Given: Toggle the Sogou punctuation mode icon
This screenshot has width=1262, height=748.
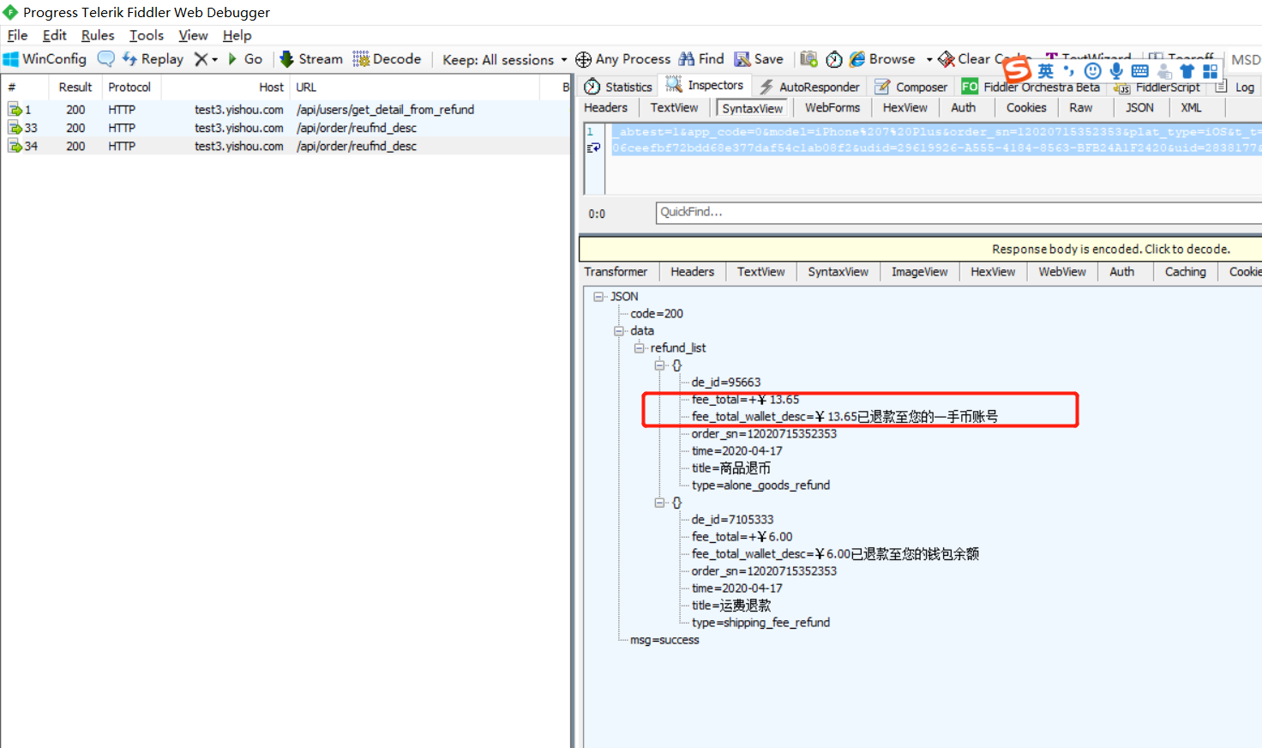Looking at the screenshot, I should (1069, 71).
